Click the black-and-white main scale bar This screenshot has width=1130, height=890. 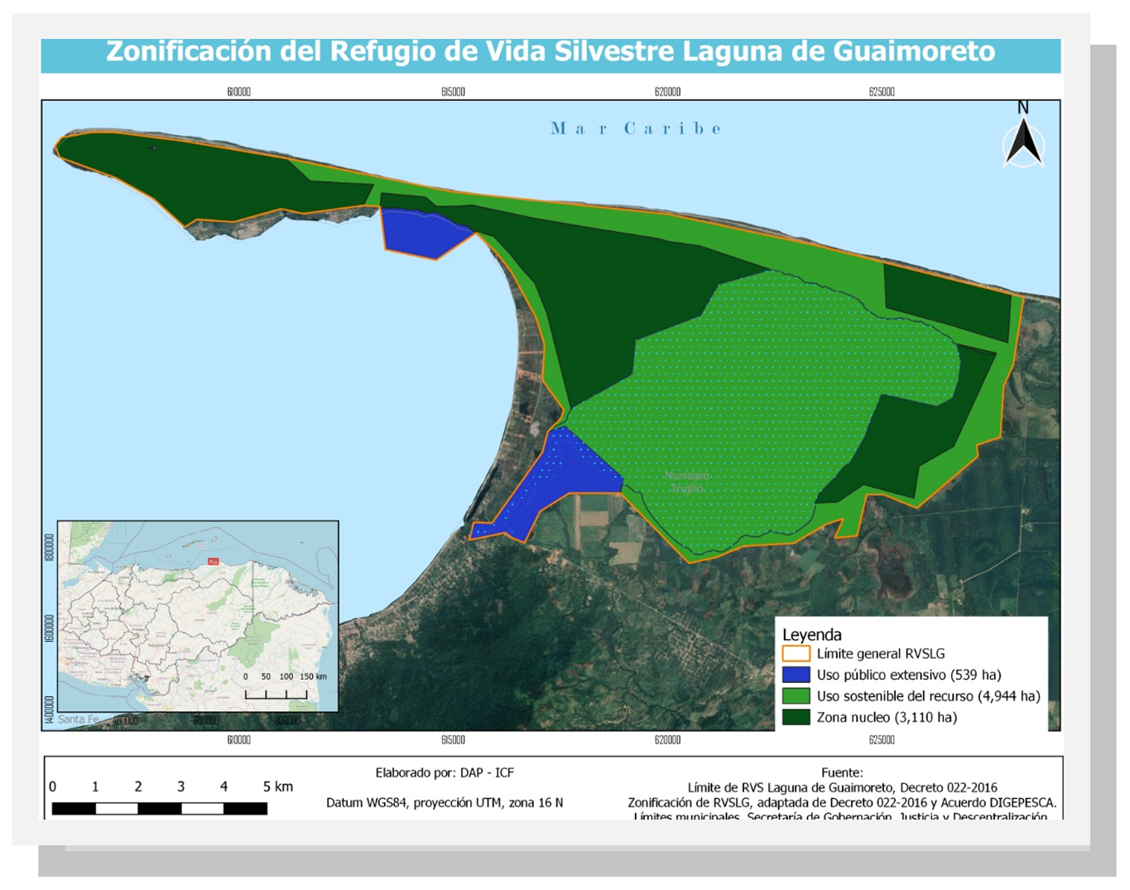pos(160,809)
